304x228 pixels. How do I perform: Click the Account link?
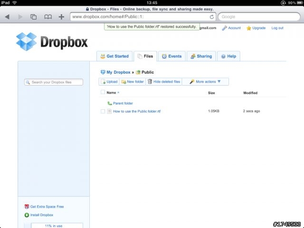[x=234, y=28]
